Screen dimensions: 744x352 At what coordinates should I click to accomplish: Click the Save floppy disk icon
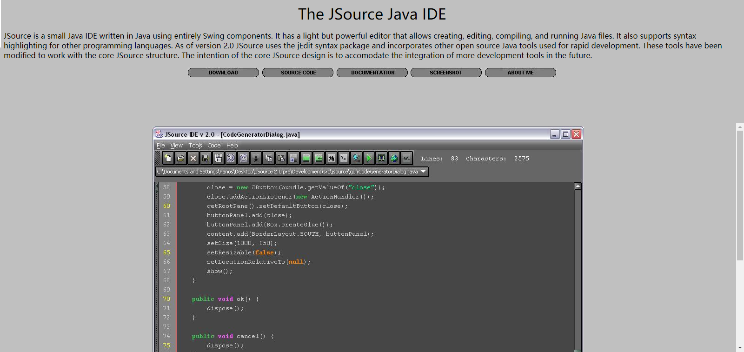[x=206, y=158]
